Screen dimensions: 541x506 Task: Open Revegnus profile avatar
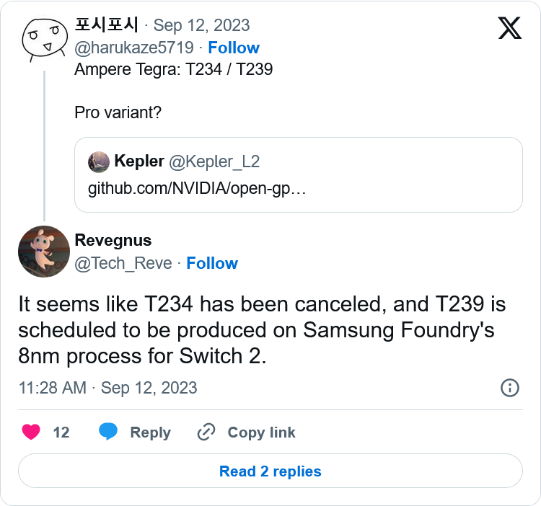pyautogui.click(x=43, y=251)
